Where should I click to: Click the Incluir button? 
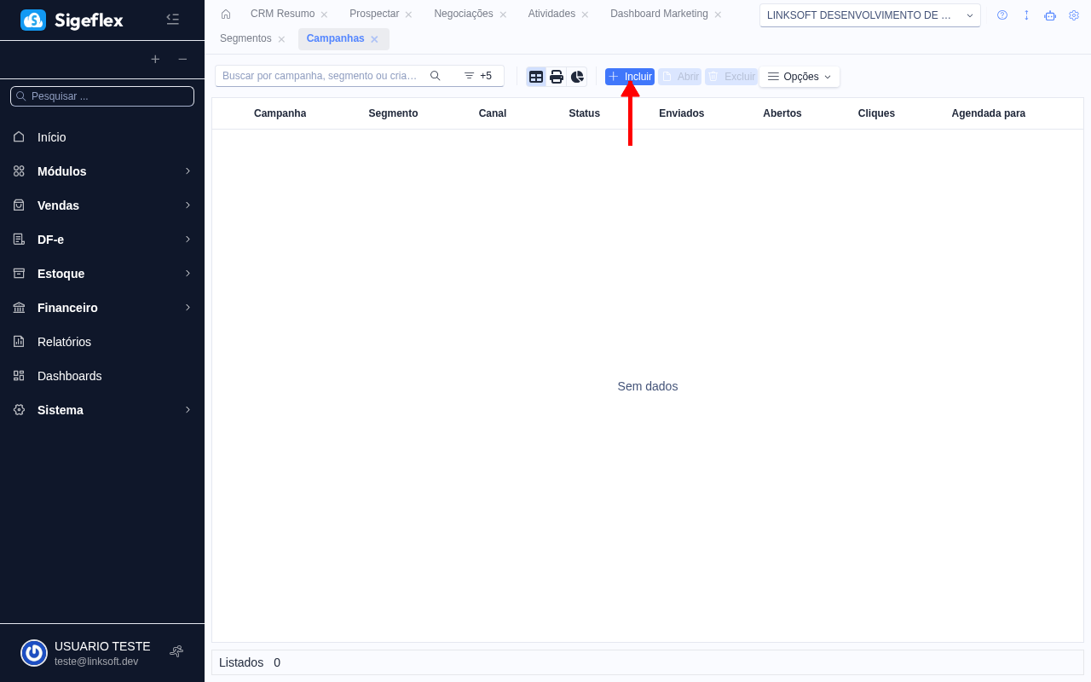click(629, 76)
